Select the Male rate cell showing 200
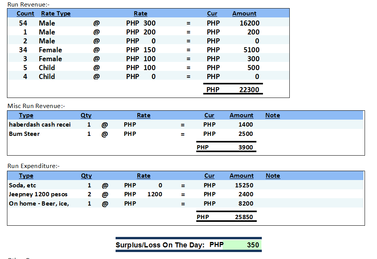Viewport: 377px width, 259px height. 149,32
